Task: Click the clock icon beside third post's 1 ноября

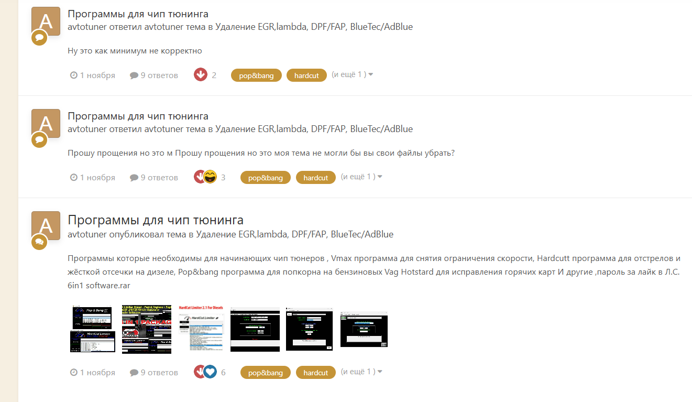Action: (x=74, y=373)
